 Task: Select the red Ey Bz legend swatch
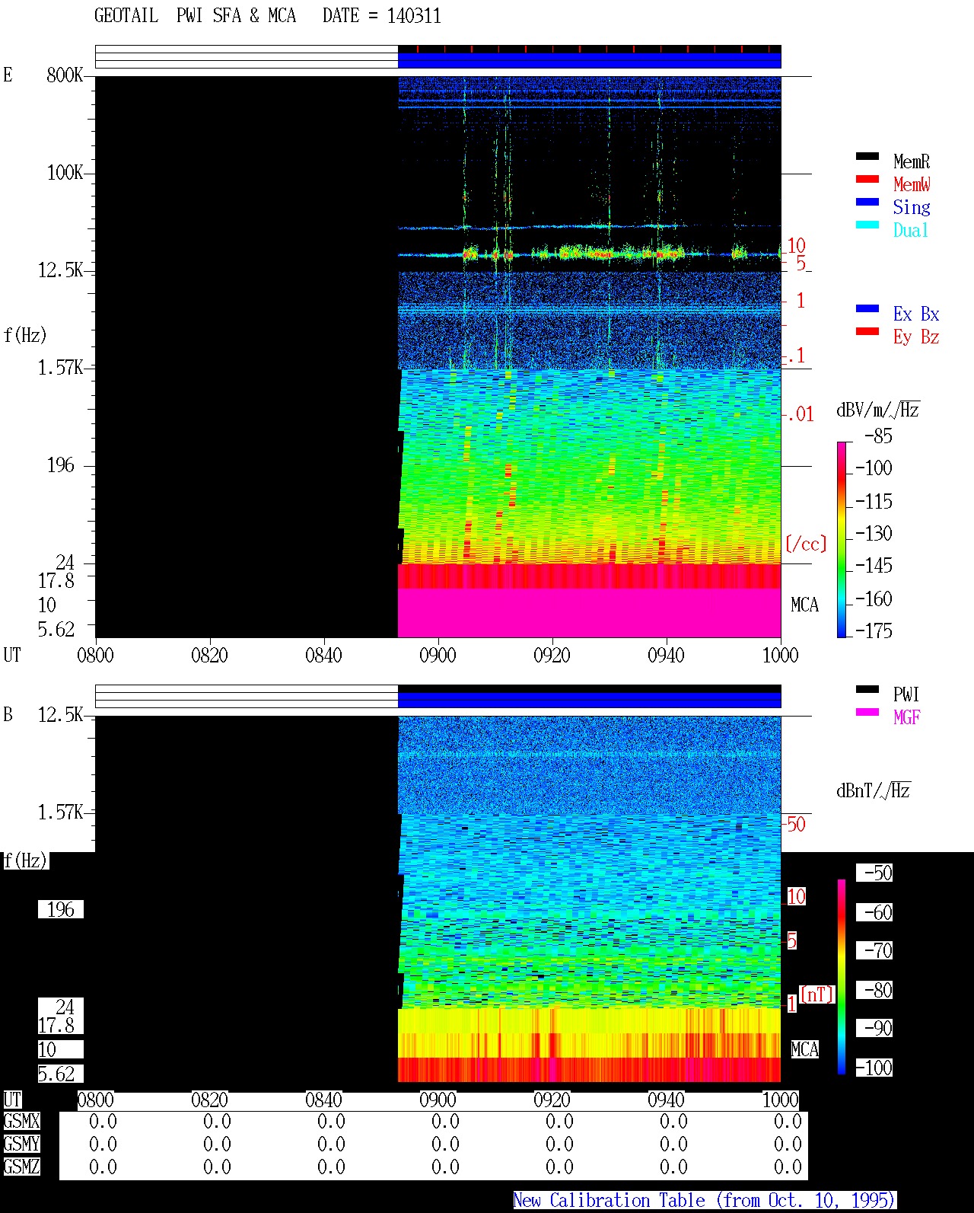(x=867, y=331)
